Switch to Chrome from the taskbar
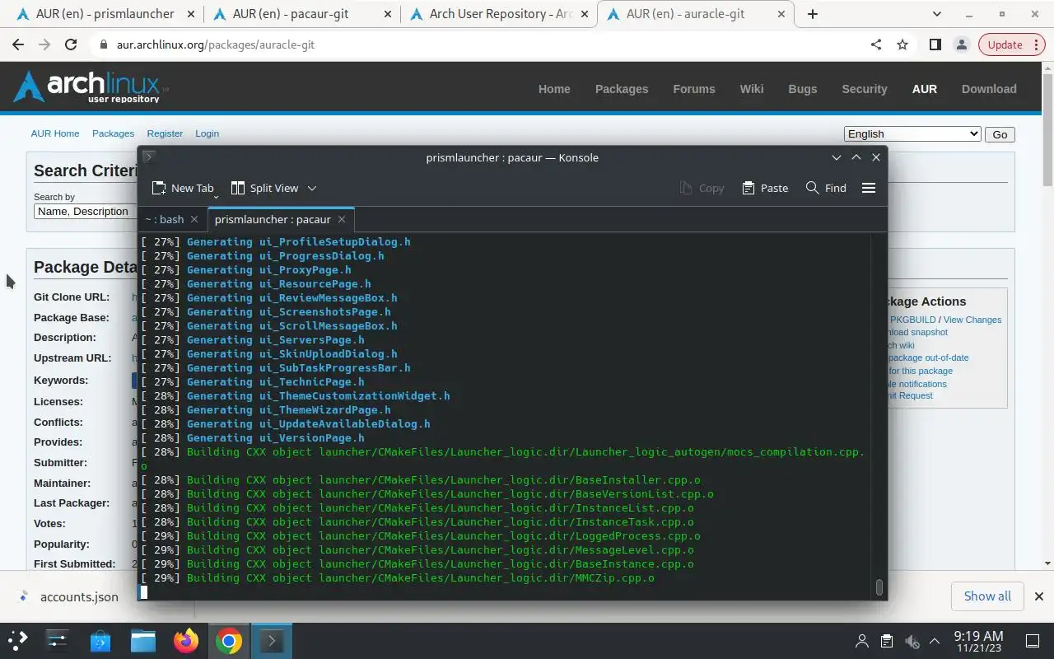This screenshot has width=1054, height=659. coord(229,640)
